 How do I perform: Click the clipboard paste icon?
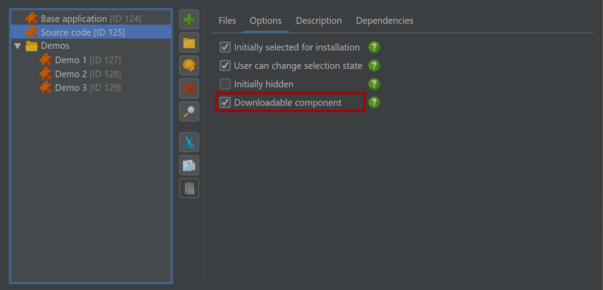click(189, 188)
